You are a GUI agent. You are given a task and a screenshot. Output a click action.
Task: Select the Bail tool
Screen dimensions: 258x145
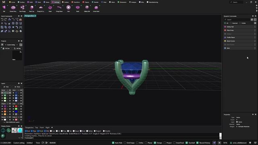click(x=4, y=8)
